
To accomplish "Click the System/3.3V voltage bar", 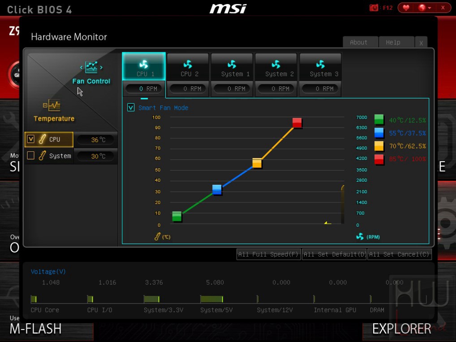I will point(151,299).
